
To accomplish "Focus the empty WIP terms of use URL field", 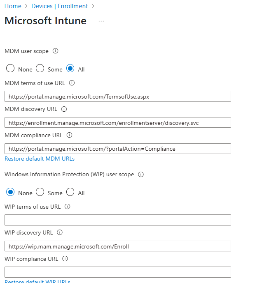I will point(118,220).
